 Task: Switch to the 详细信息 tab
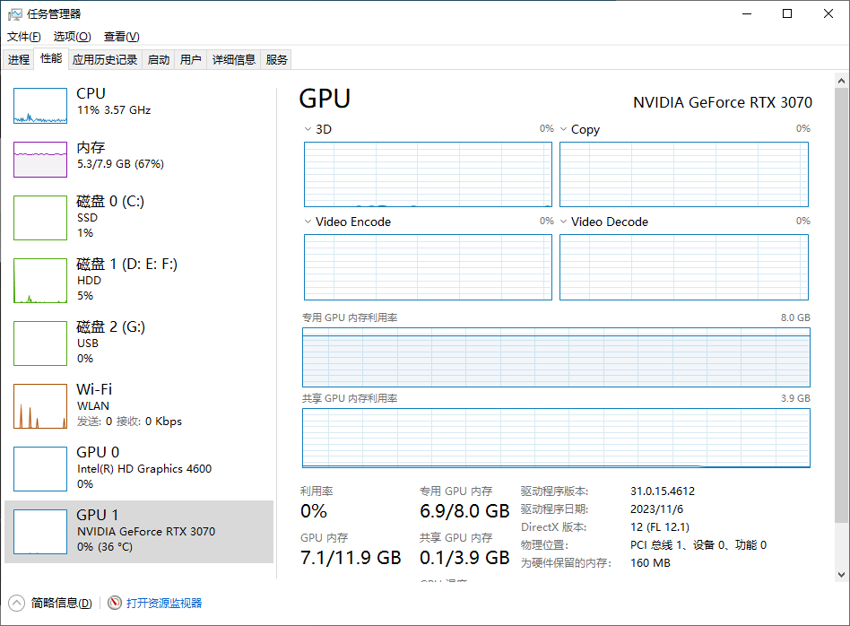point(234,60)
